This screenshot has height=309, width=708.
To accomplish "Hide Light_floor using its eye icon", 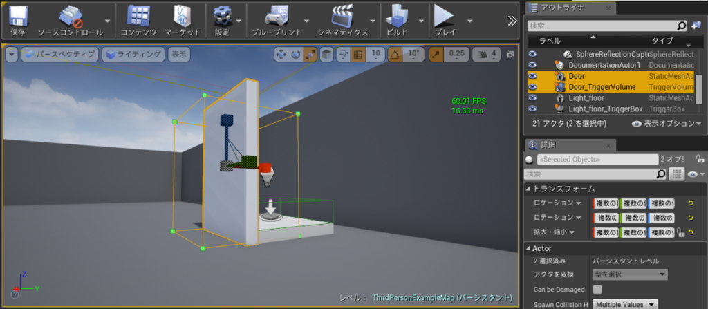I will coord(533,97).
